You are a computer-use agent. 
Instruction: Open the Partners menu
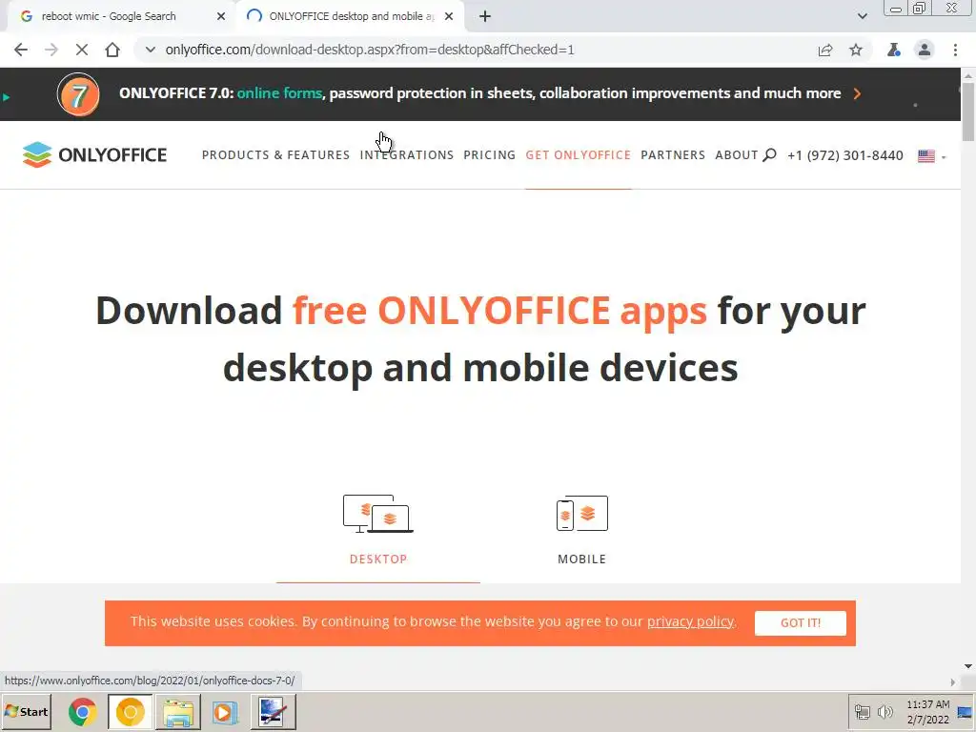tap(673, 155)
